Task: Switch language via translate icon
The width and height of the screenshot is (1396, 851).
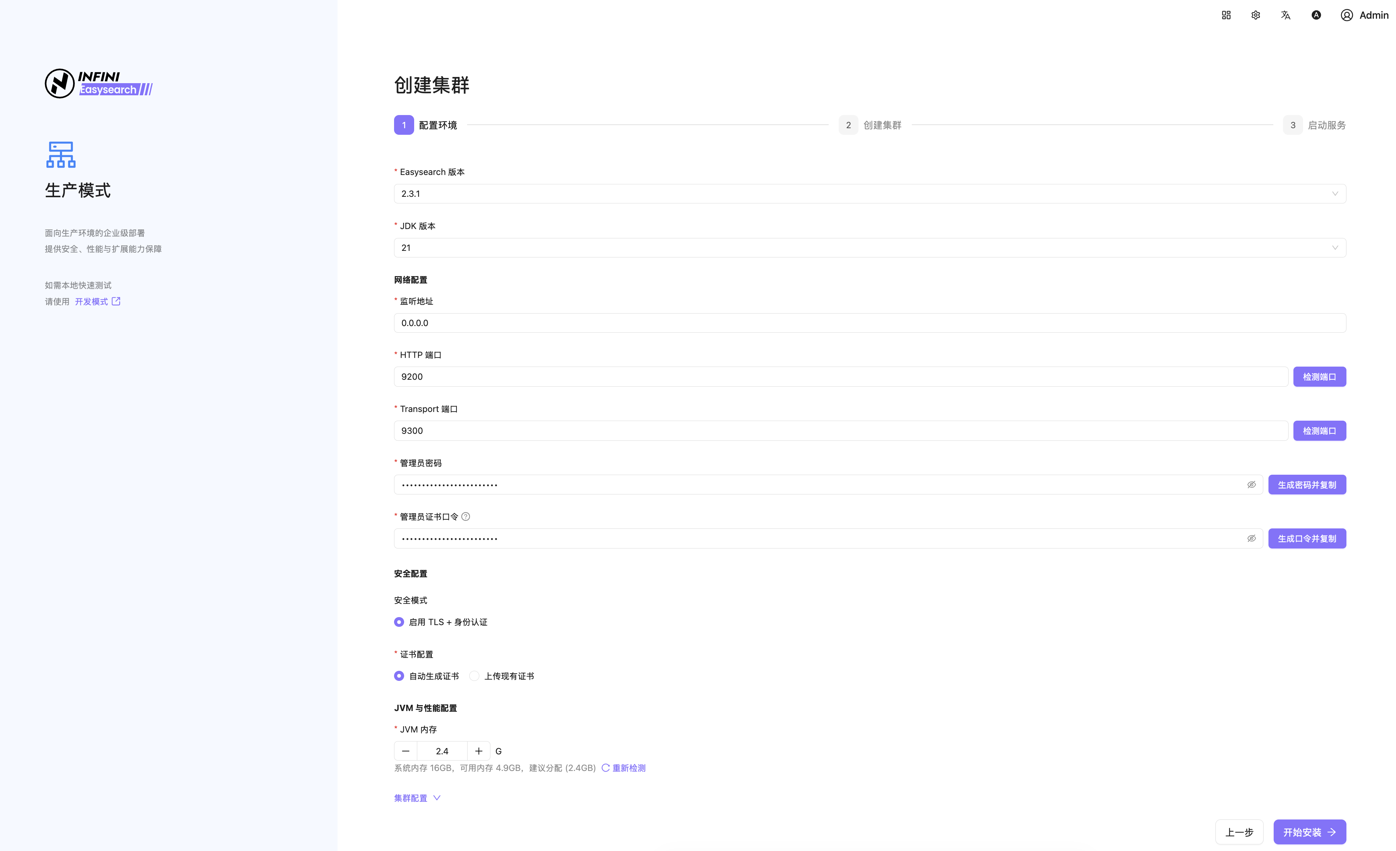Action: point(1285,15)
